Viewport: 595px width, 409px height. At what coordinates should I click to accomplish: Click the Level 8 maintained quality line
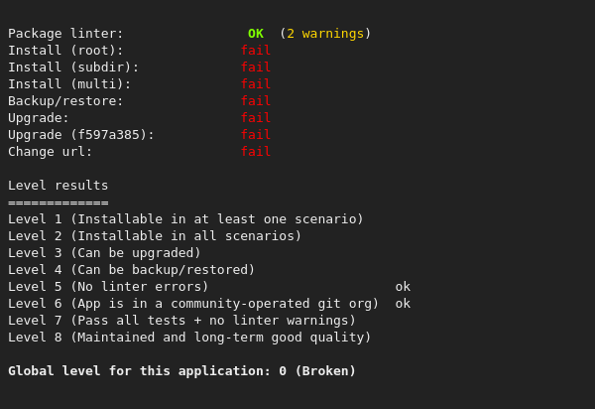189,338
